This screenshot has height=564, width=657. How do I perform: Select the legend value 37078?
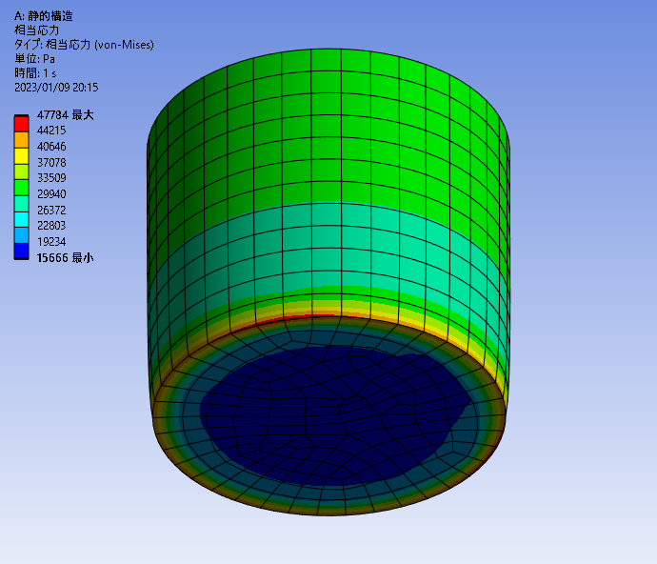51,162
